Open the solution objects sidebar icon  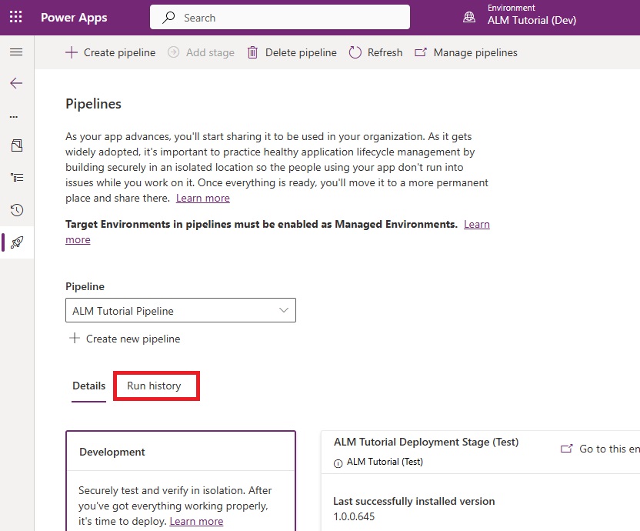click(17, 145)
